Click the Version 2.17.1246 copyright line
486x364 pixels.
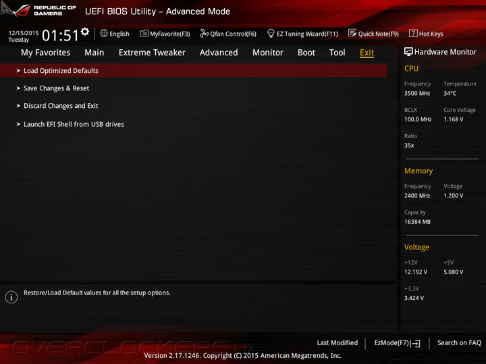tap(243, 356)
